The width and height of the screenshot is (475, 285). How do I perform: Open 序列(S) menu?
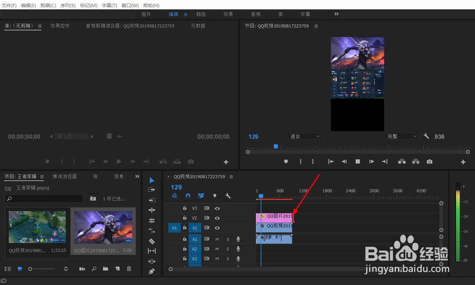(x=68, y=5)
